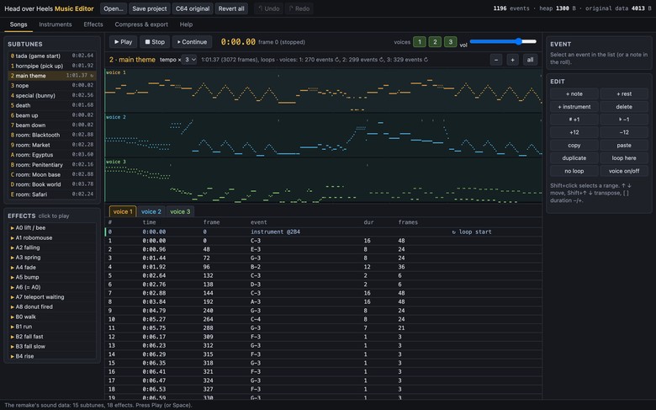Transpose down one semitone
The width and height of the screenshot is (656, 410).
pos(624,120)
